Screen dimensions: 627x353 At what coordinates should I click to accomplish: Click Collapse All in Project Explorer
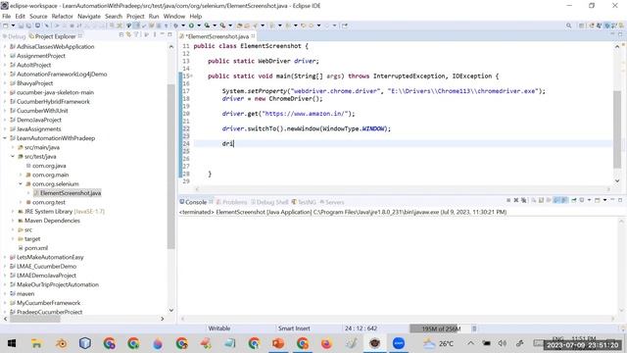[121, 35]
